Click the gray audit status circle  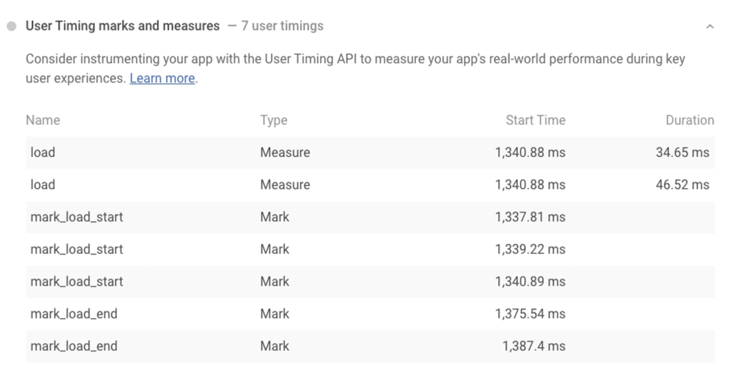pyautogui.click(x=12, y=26)
